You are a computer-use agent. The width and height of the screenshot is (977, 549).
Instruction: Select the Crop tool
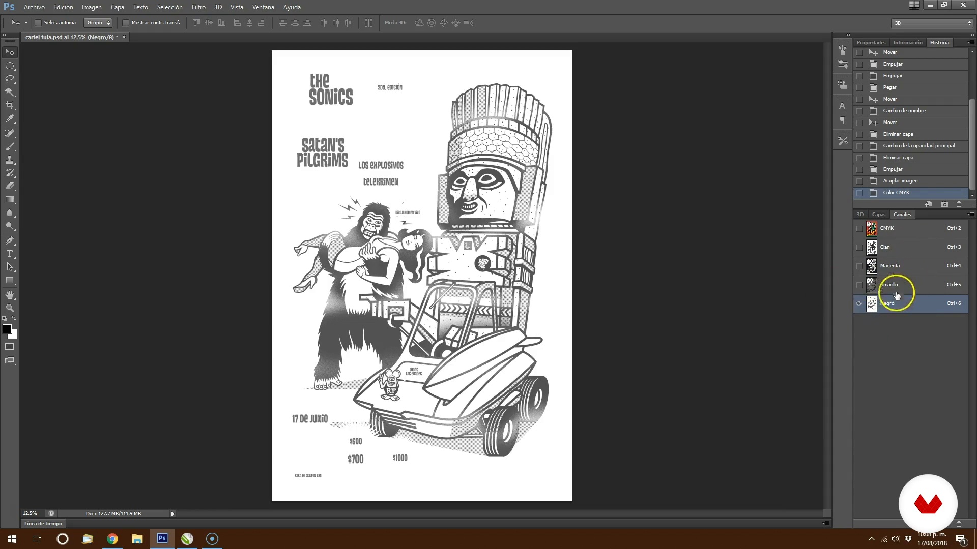(x=10, y=105)
